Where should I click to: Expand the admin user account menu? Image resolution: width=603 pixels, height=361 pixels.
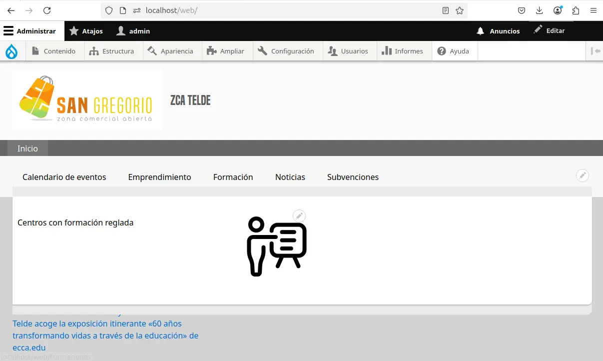133,30
